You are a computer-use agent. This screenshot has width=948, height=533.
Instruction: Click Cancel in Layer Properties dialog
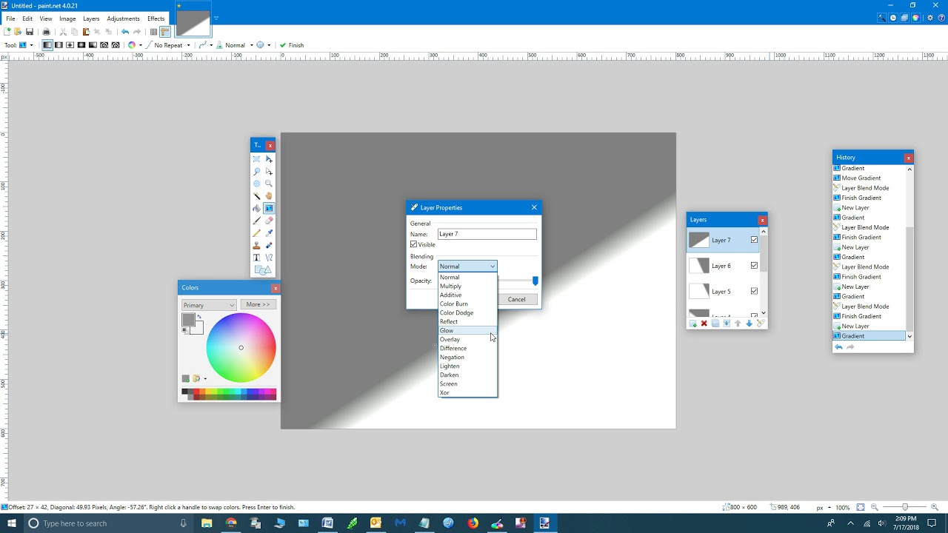(516, 299)
